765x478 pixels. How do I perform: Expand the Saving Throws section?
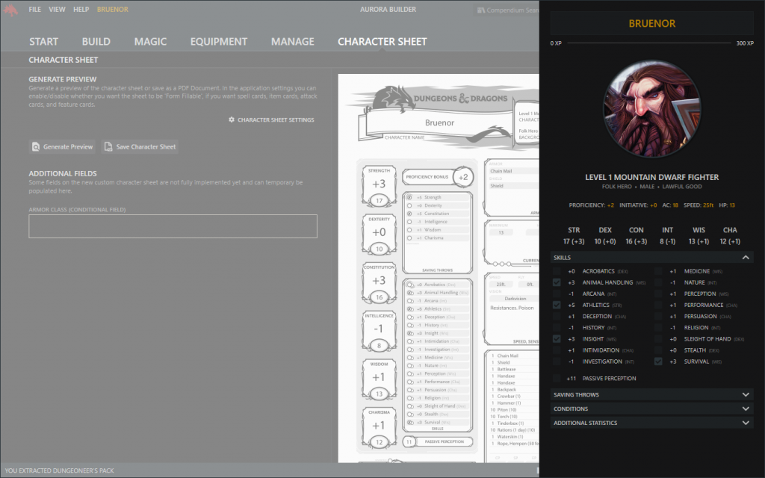pyautogui.click(x=651, y=394)
